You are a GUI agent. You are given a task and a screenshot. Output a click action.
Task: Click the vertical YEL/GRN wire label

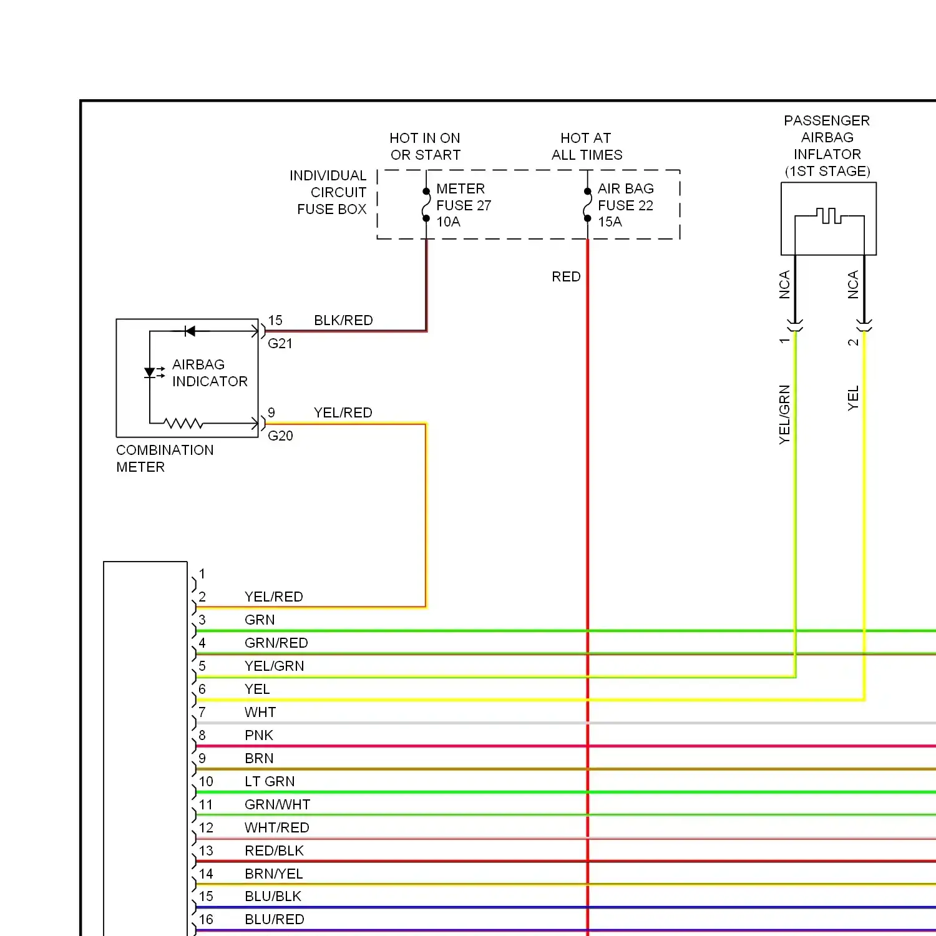tap(784, 415)
